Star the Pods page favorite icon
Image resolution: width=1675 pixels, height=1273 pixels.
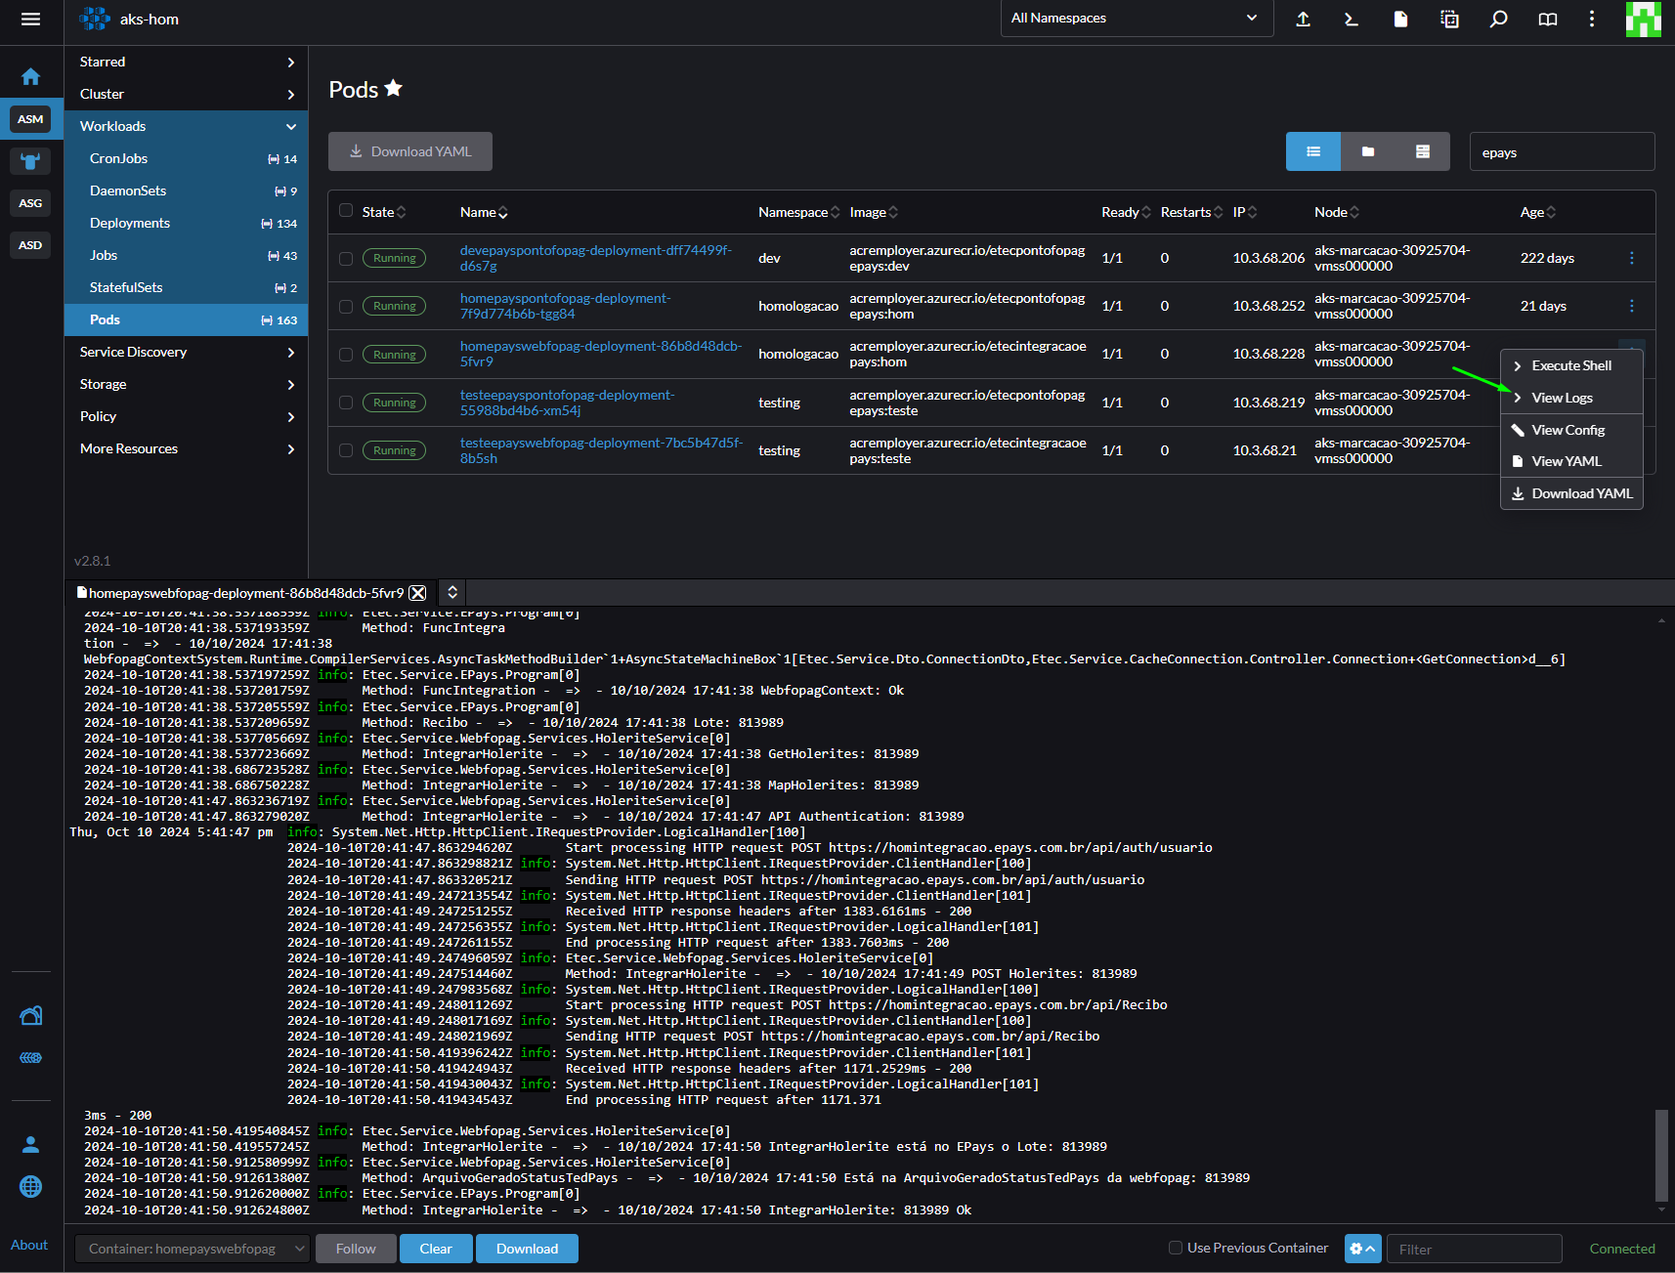[394, 89]
